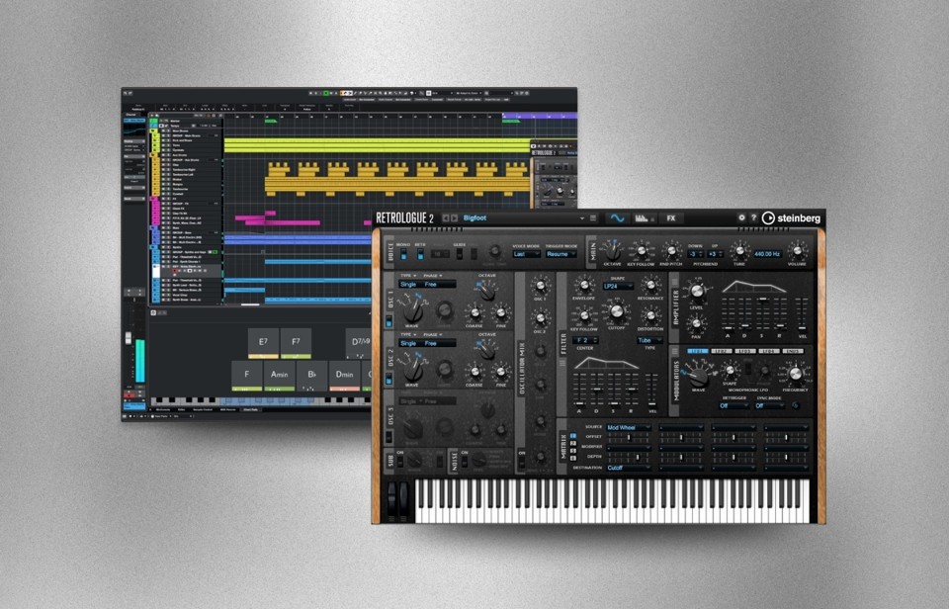This screenshot has height=609, width=949.
Task: Open LFO RETRIGGER dropdown showing Off
Action: (733, 405)
